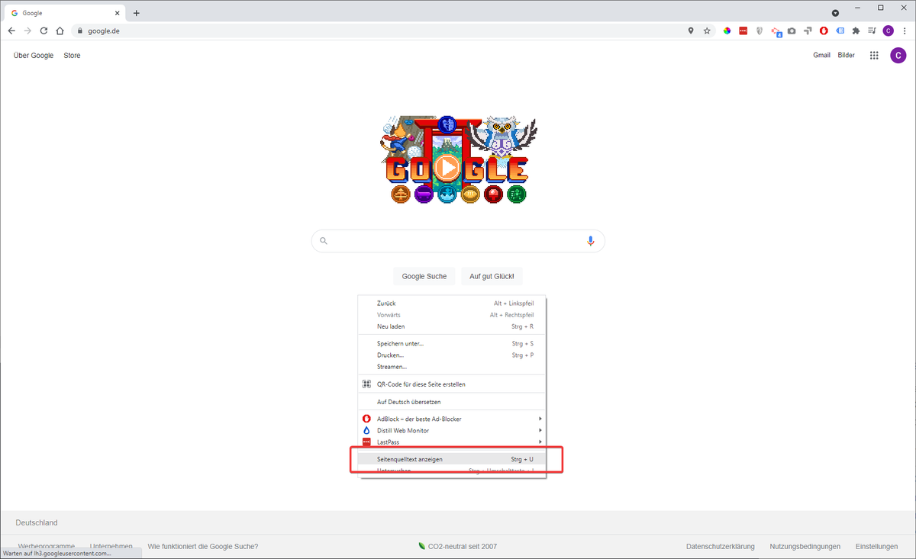The height and width of the screenshot is (559, 916).
Task: Open the Extensions puzzle piece menu
Action: 856,31
